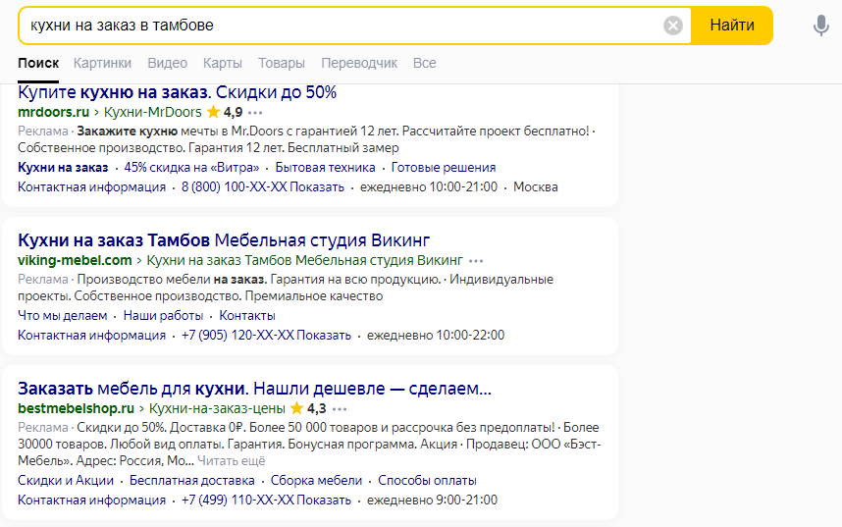The width and height of the screenshot is (842, 527).
Task: Visit the viking-mebel.com domain link
Action: 75,260
